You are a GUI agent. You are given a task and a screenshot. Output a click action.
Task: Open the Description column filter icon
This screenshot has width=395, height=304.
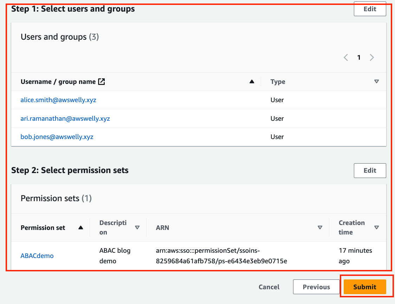click(x=137, y=227)
